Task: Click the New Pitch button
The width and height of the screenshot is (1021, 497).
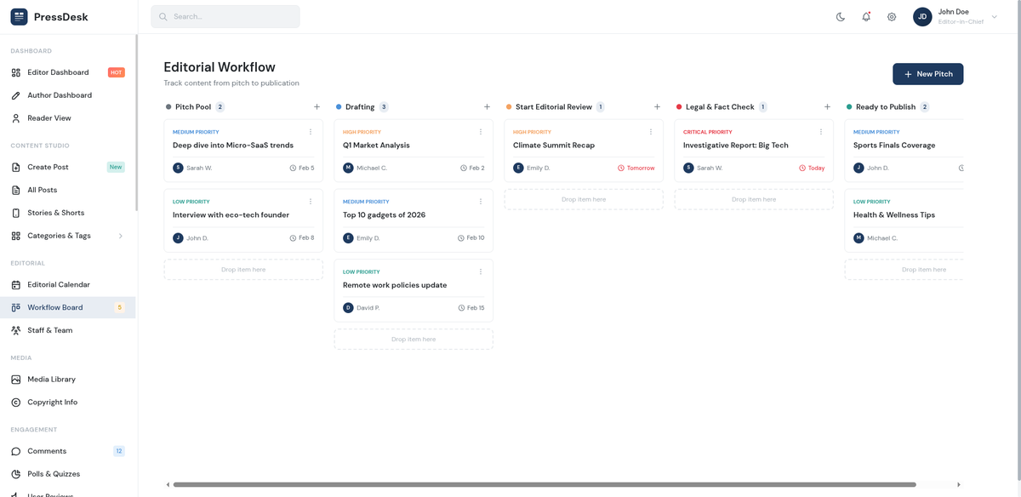Action: (x=927, y=74)
